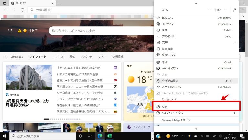This screenshot has height=140, width=248.
Task: Switch to 交通情報 tab
Action: (x=118, y=57)
